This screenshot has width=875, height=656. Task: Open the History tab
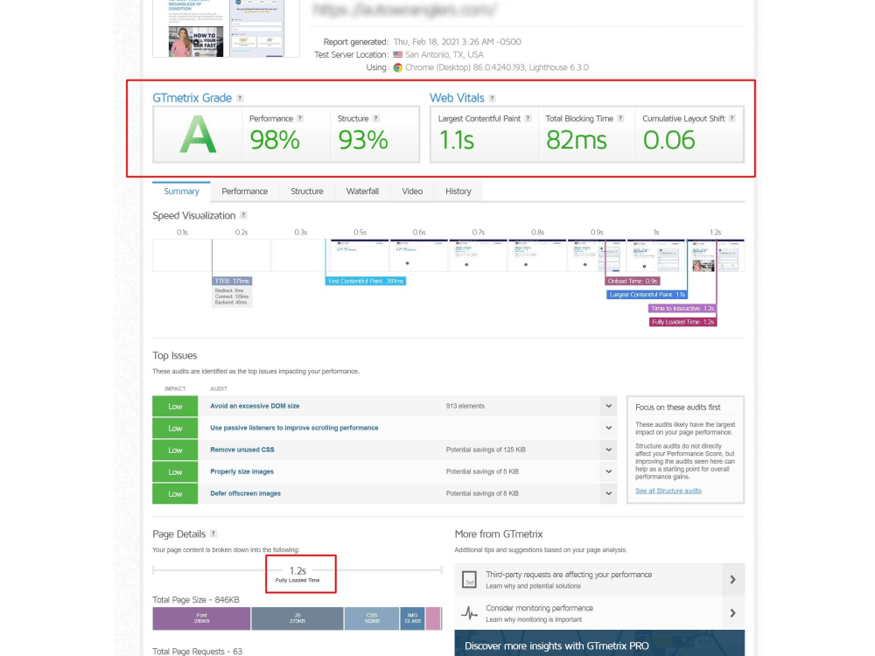tap(458, 192)
